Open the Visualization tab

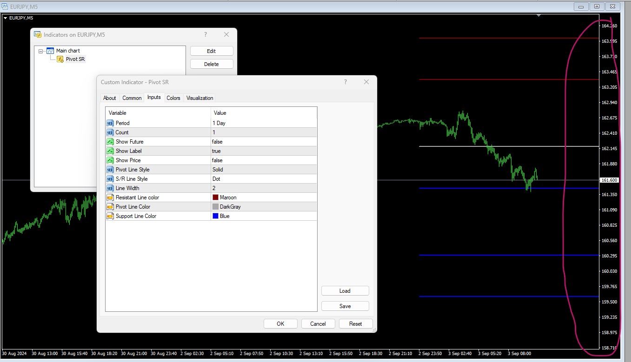coord(199,98)
